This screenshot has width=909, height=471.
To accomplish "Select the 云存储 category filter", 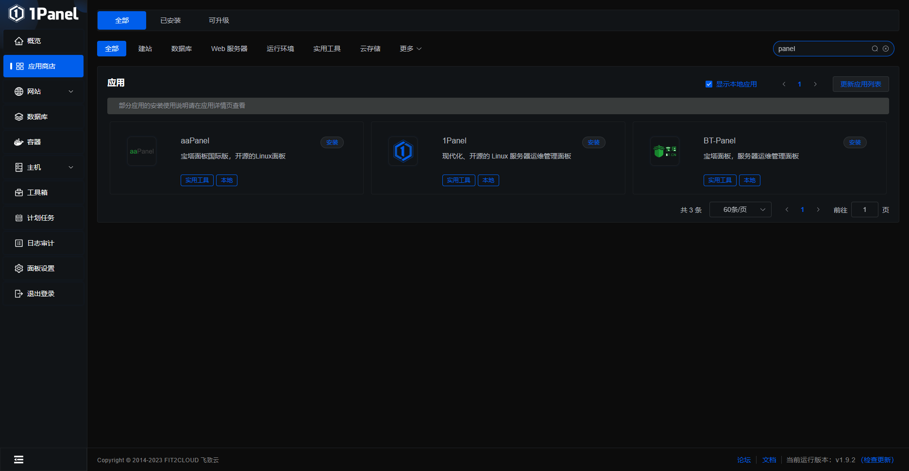I will tap(370, 49).
